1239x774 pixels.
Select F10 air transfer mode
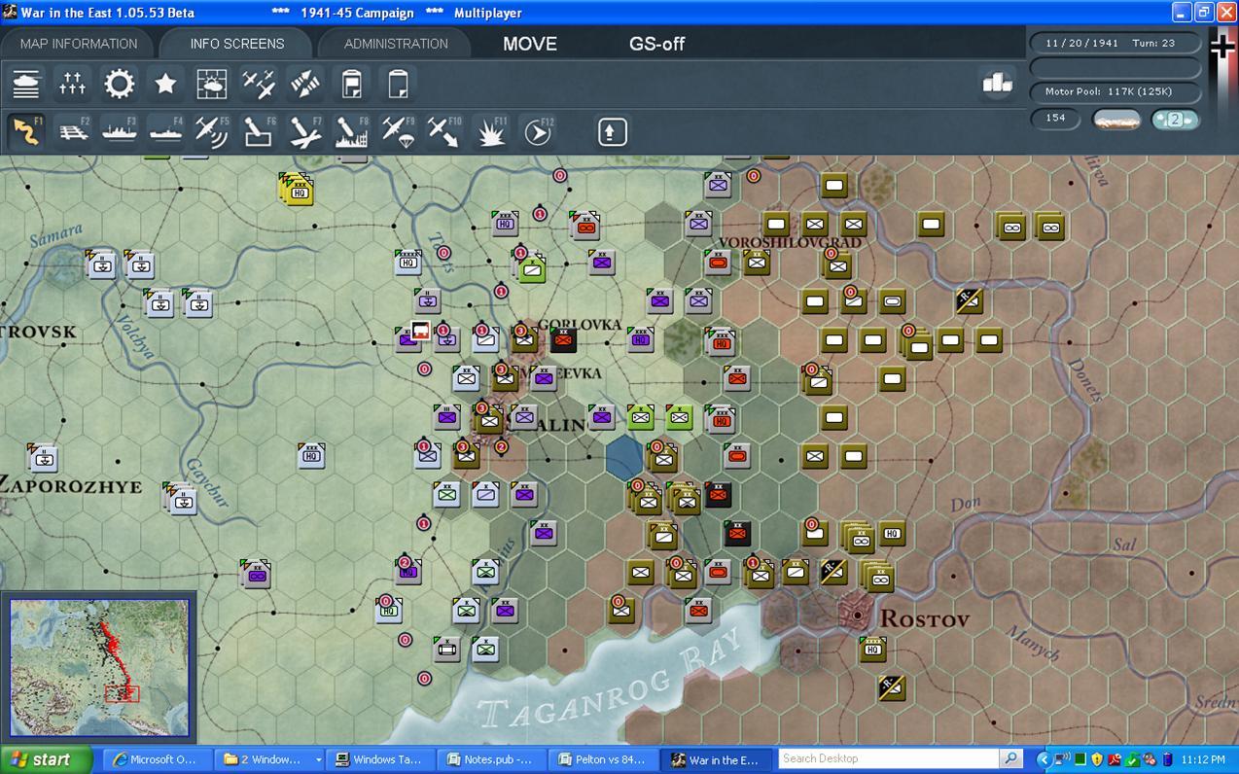coord(444,131)
